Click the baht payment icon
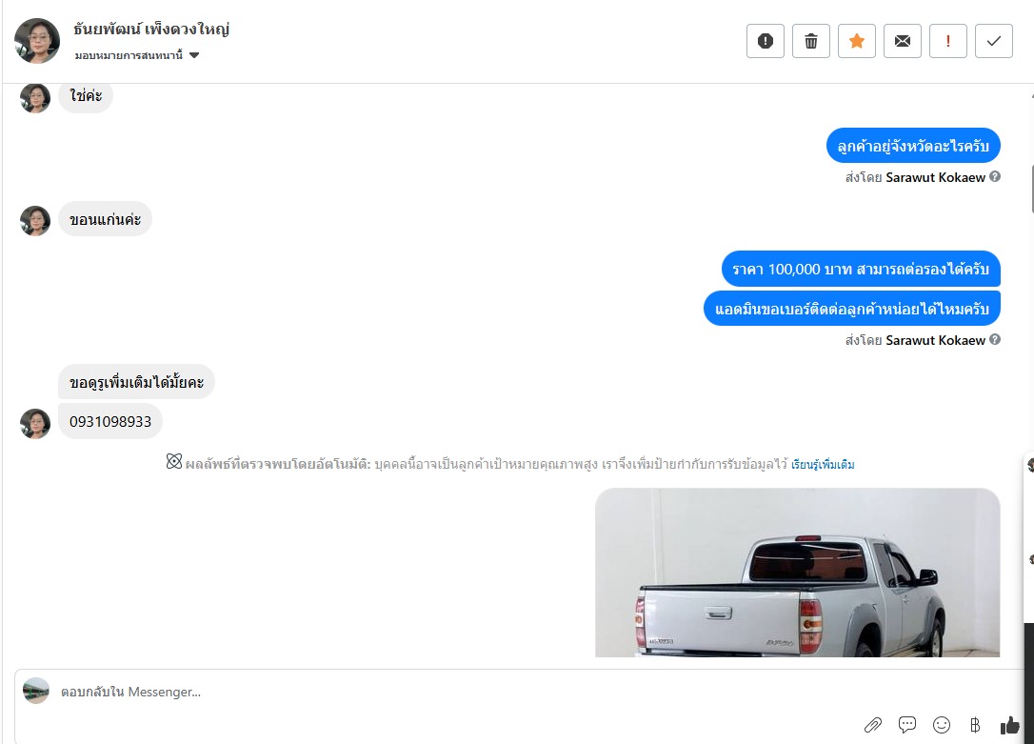The height and width of the screenshot is (744, 1034). click(x=975, y=726)
